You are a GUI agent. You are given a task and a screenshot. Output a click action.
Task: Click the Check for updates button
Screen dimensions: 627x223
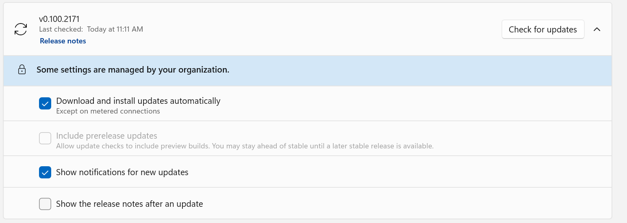(x=543, y=30)
